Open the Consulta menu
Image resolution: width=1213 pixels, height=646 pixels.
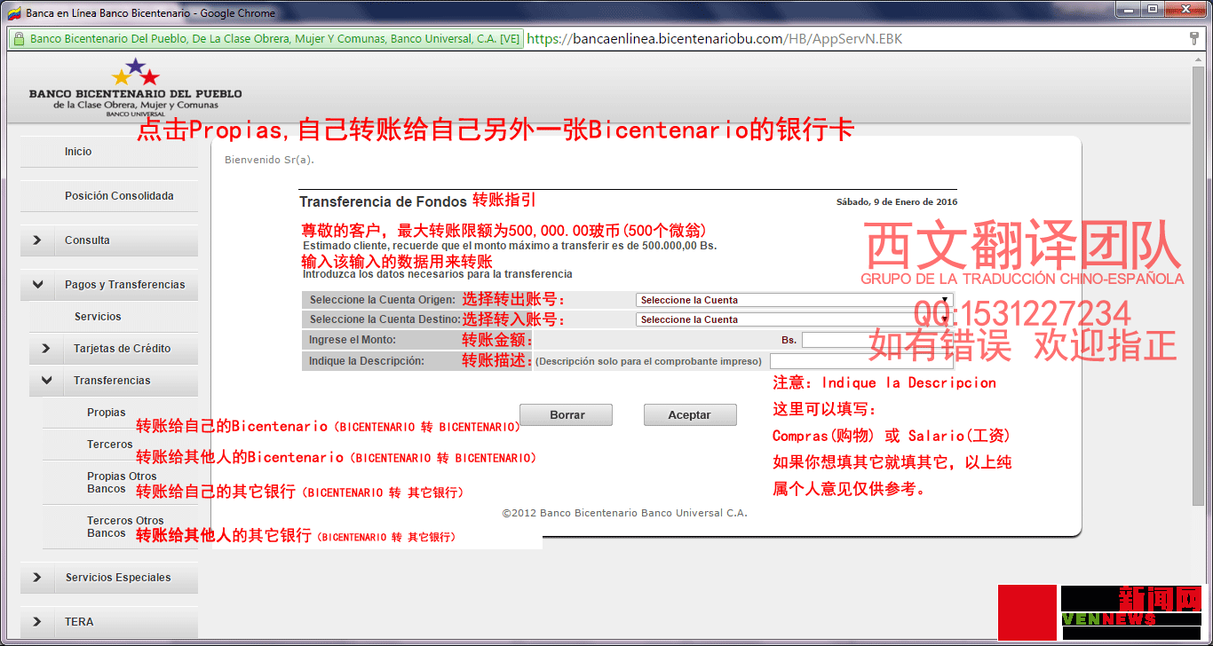(87, 240)
